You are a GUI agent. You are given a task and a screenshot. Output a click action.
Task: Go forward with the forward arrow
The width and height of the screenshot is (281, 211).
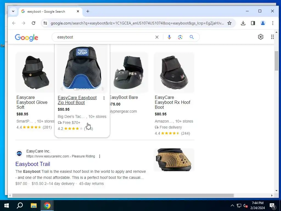[24, 23]
